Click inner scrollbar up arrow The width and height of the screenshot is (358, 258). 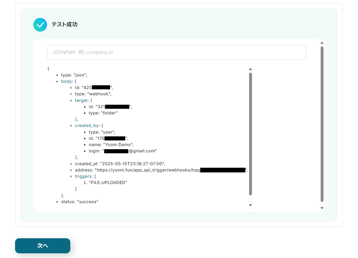point(250,69)
